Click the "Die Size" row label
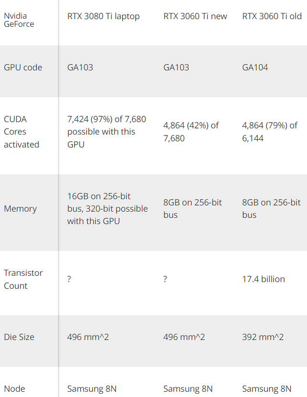The image size is (307, 397). [x=19, y=337]
